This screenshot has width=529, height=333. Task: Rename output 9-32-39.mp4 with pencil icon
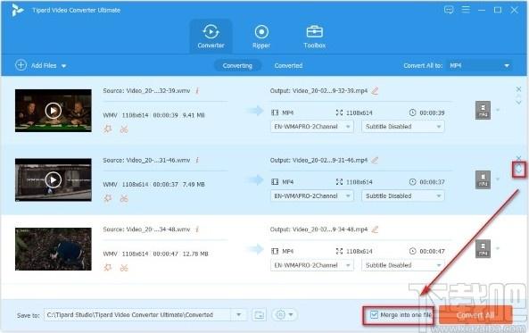click(375, 90)
